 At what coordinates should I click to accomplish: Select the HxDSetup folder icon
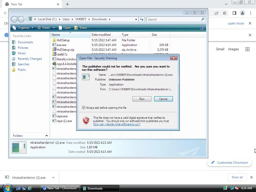click(54, 40)
